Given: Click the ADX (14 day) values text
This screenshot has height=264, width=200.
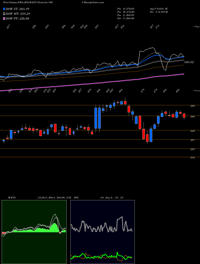Looking at the screenshot, I should pos(112,198).
